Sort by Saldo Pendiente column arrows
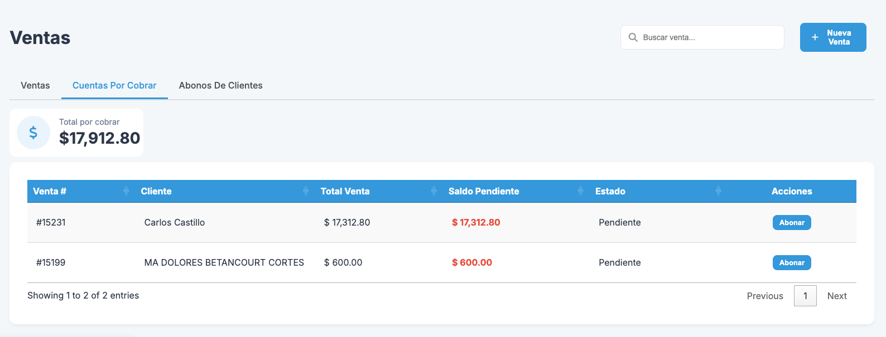 (581, 191)
